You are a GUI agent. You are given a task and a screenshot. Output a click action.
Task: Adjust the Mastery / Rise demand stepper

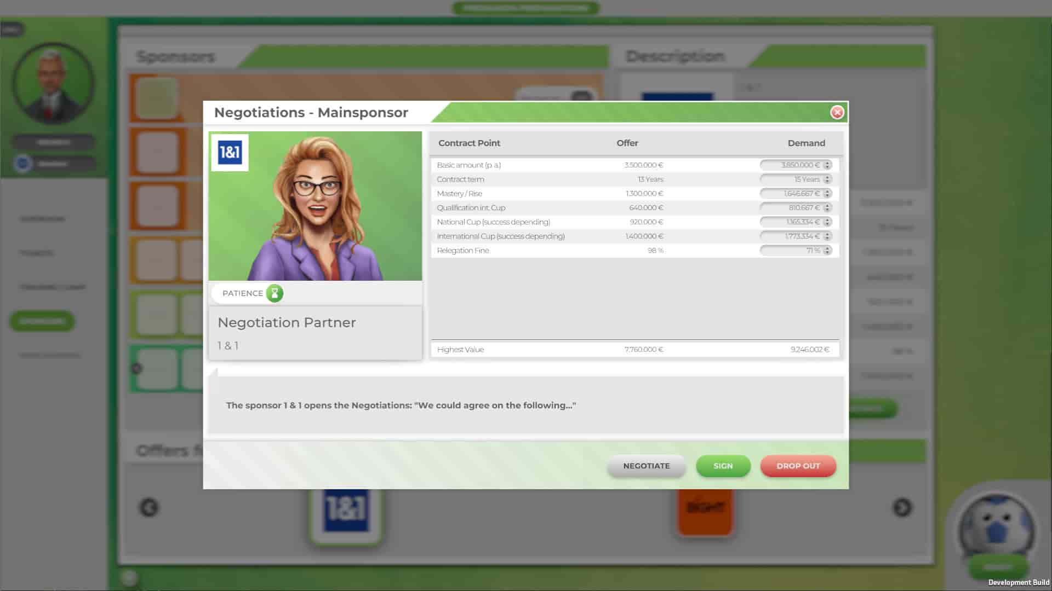click(827, 193)
